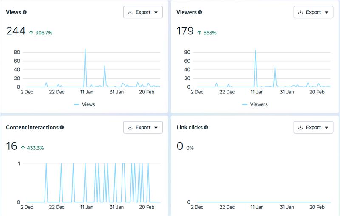Expand the Views Export dropdown arrow
The width and height of the screenshot is (340, 216).
click(156, 13)
